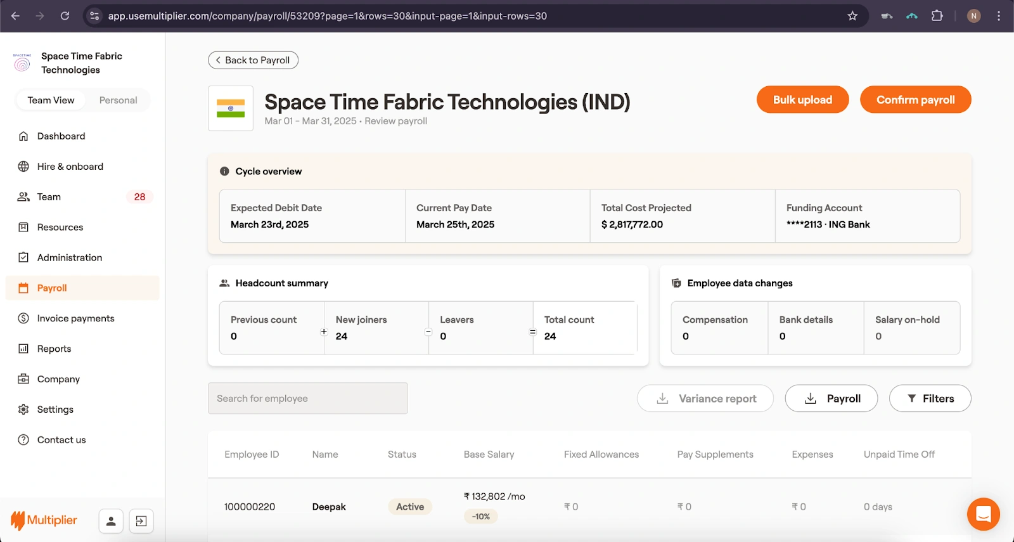1014x542 pixels.
Task: Click the Company briefcase icon
Action: pos(23,379)
